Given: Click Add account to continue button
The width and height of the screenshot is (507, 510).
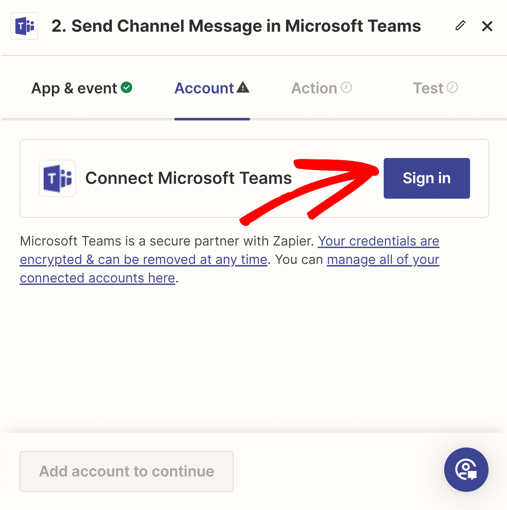Looking at the screenshot, I should [126, 471].
